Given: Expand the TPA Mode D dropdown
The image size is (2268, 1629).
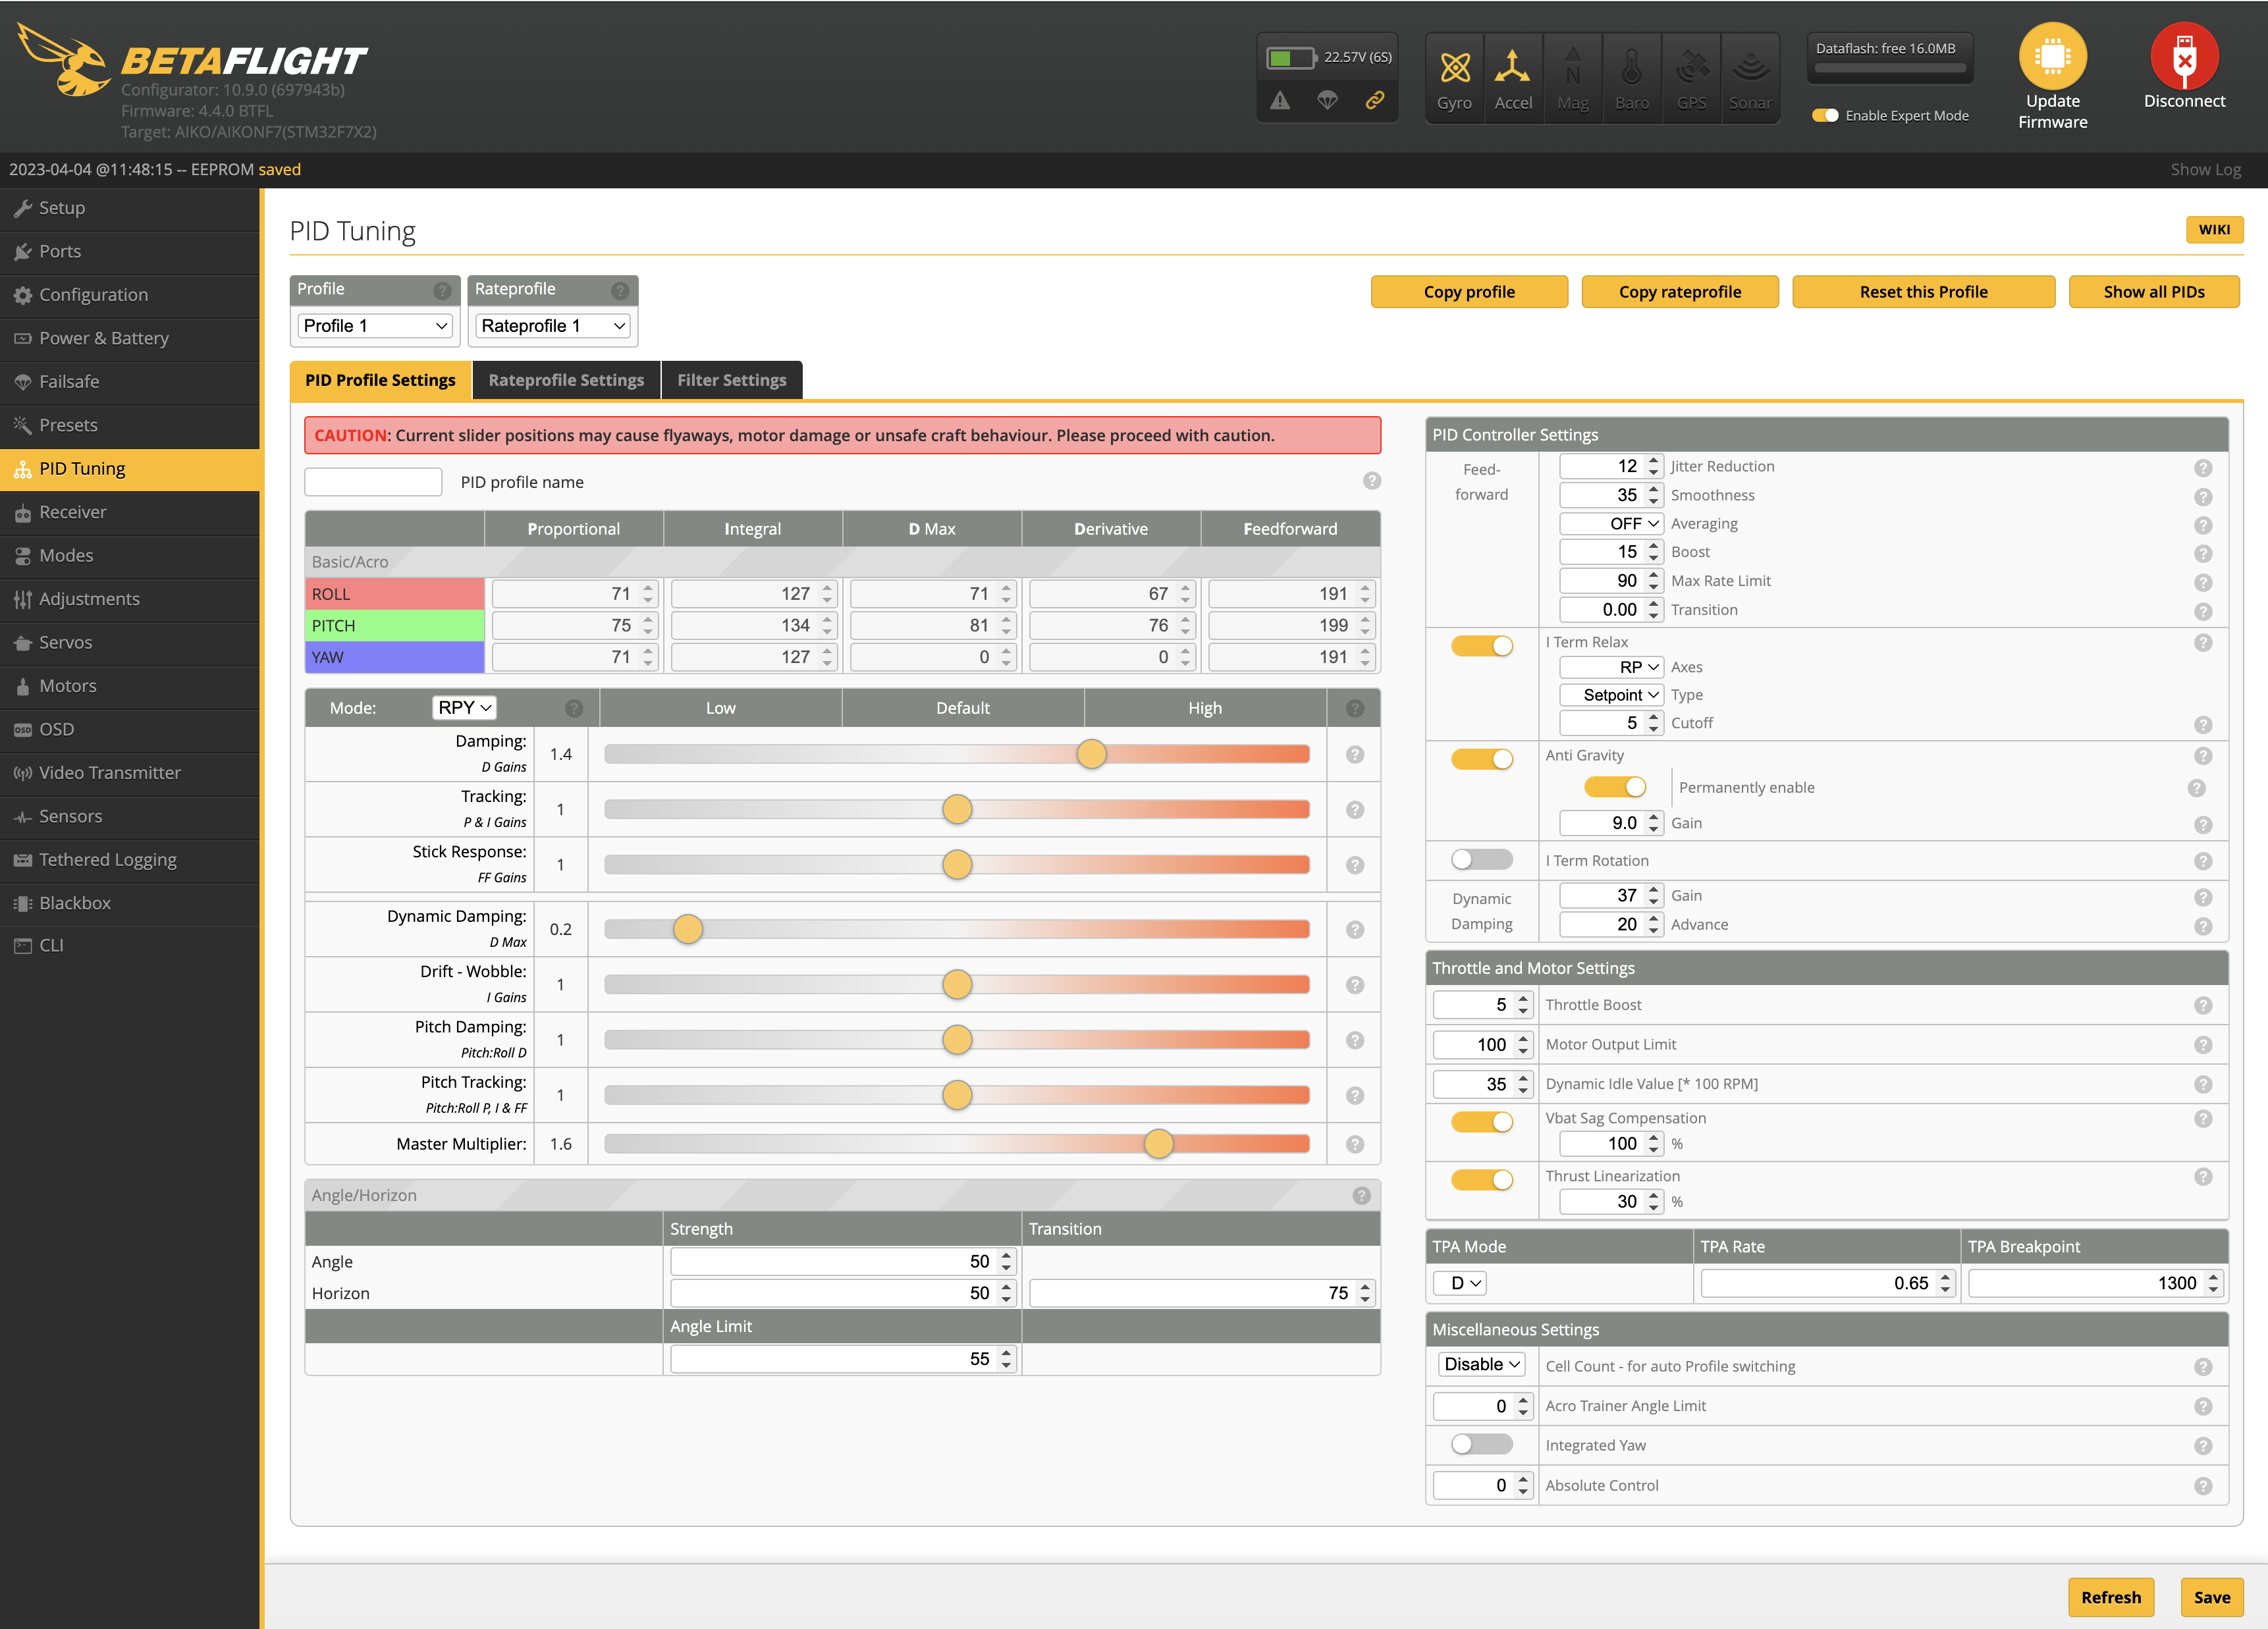Looking at the screenshot, I should (x=1460, y=1283).
